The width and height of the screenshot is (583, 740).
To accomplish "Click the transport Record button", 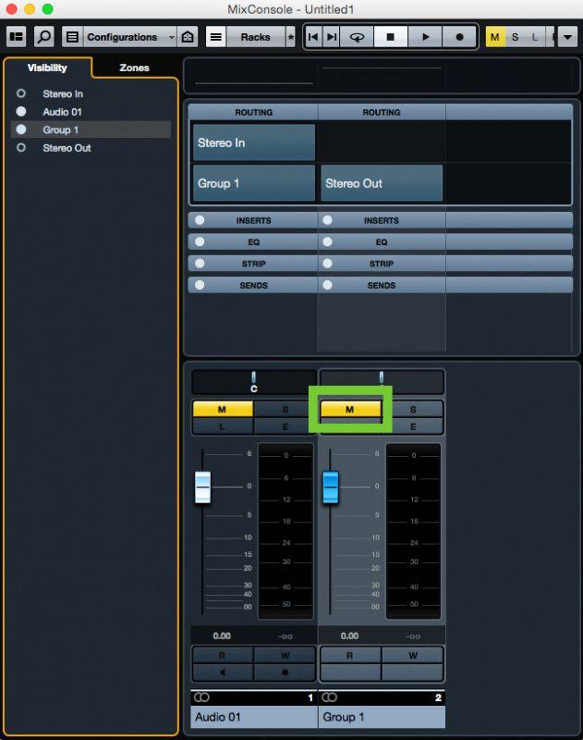I will [459, 37].
